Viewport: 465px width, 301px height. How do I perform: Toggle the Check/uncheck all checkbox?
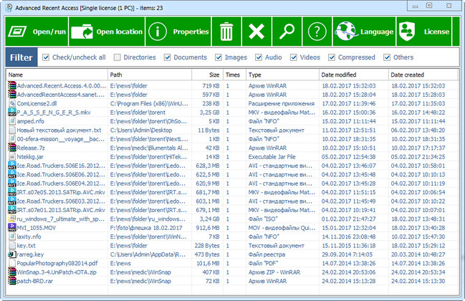tap(46, 57)
